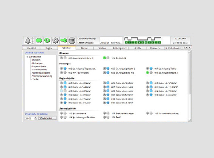The width and height of the screenshot is (214, 158).
Task: Click light plus for 002 Boiler 4h
Action: pos(61,91)
